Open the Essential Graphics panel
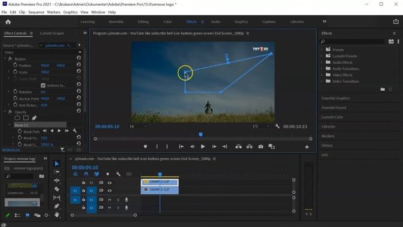The image size is (403, 227). [x=336, y=98]
